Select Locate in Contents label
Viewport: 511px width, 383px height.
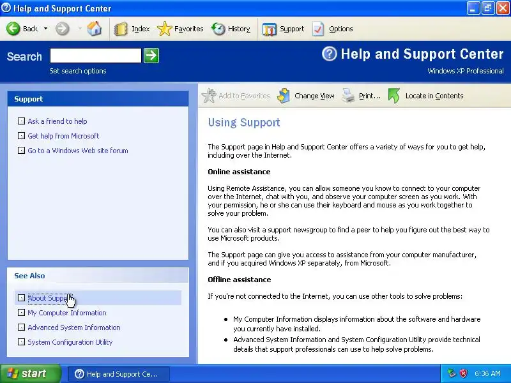tap(434, 96)
